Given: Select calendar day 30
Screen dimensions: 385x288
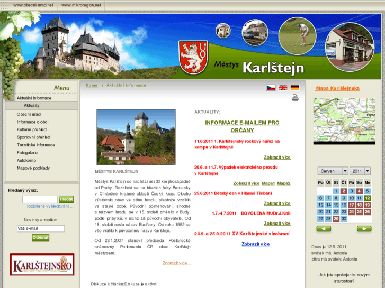Looking at the screenshot, I should (x=344, y=219).
